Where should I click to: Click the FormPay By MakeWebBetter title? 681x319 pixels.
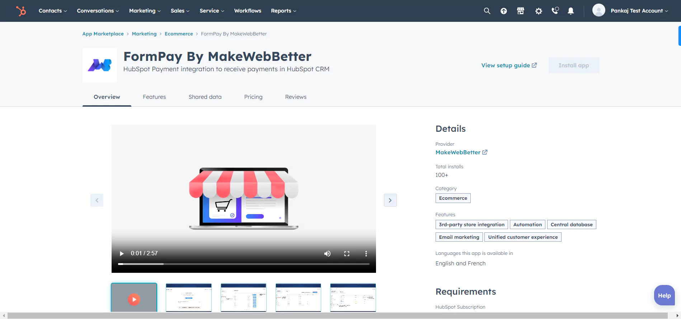(217, 57)
